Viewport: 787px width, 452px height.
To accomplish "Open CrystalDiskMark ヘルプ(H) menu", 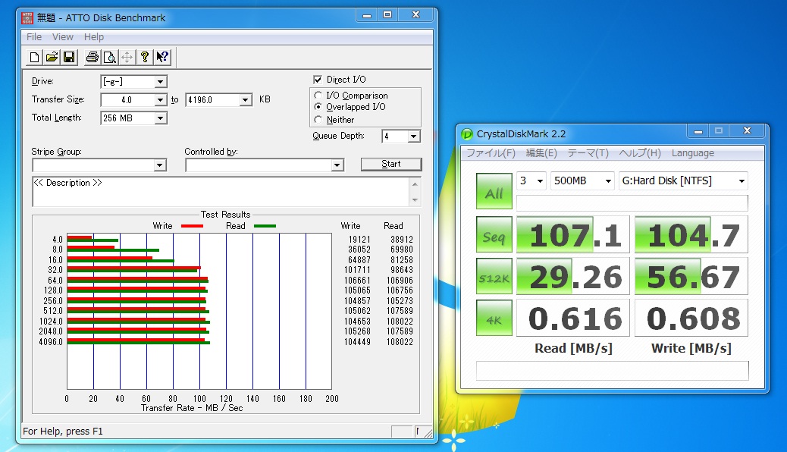I will click(640, 153).
